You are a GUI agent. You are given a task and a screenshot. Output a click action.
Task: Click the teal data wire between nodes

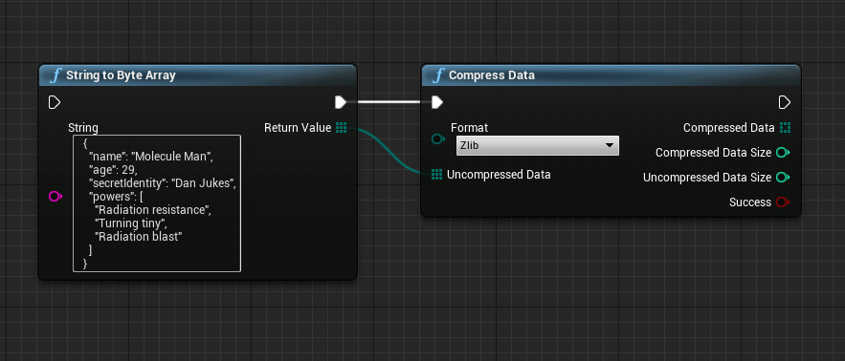tap(389, 151)
